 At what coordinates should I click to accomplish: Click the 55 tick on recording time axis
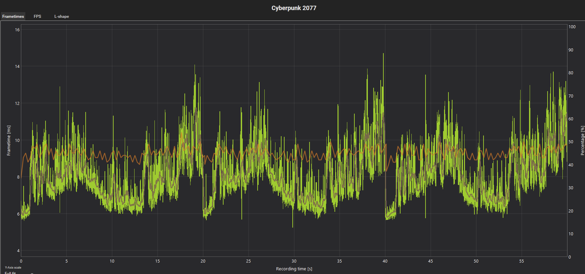(522, 261)
